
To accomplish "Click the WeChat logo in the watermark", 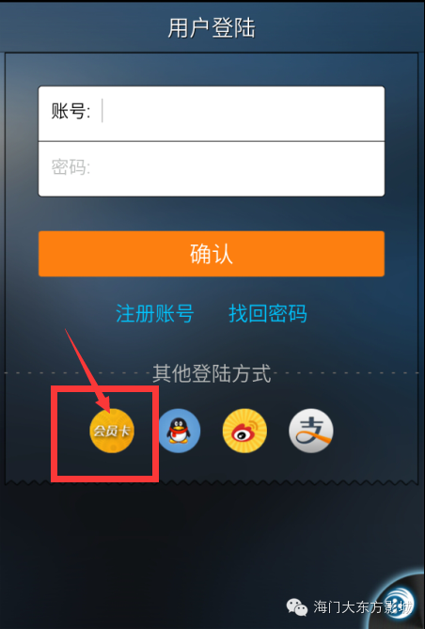I will [296, 607].
